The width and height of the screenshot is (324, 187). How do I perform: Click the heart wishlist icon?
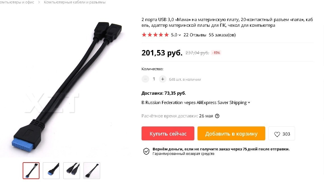277,134
